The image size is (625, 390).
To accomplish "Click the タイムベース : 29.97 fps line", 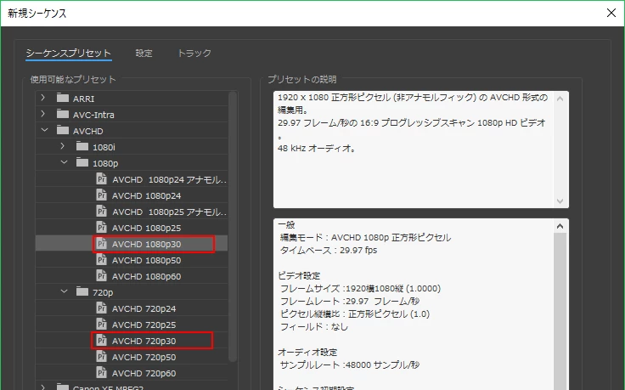I will 329,251.
